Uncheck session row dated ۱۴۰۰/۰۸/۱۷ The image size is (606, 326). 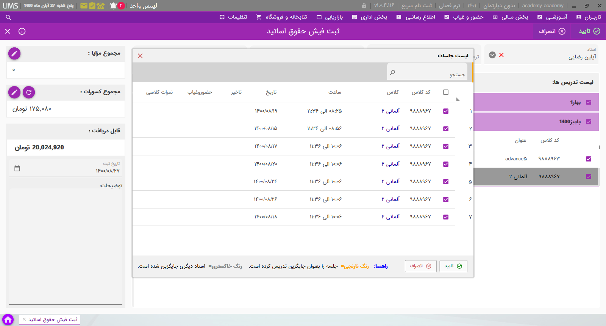point(446,146)
